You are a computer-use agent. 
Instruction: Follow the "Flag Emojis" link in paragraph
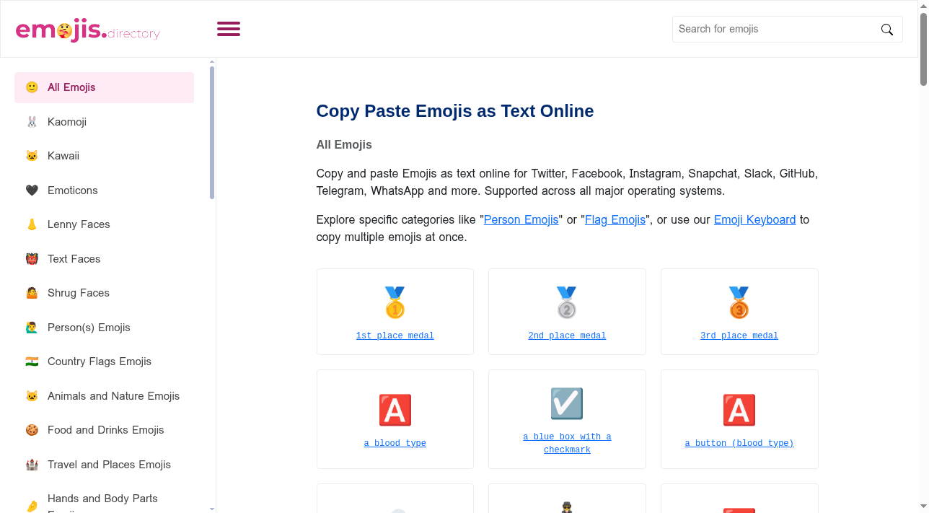point(615,219)
